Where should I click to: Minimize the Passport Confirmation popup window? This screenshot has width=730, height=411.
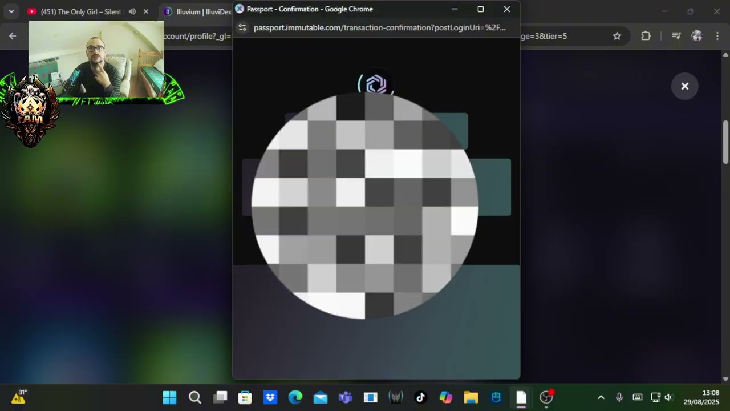click(x=455, y=9)
